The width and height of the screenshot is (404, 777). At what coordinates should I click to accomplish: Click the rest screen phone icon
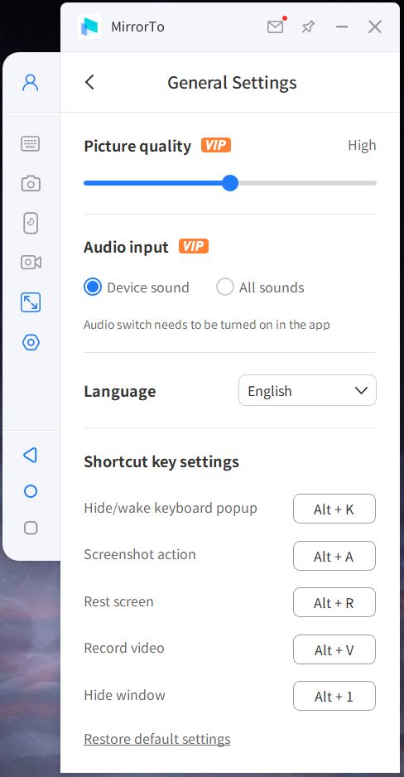pos(30,223)
